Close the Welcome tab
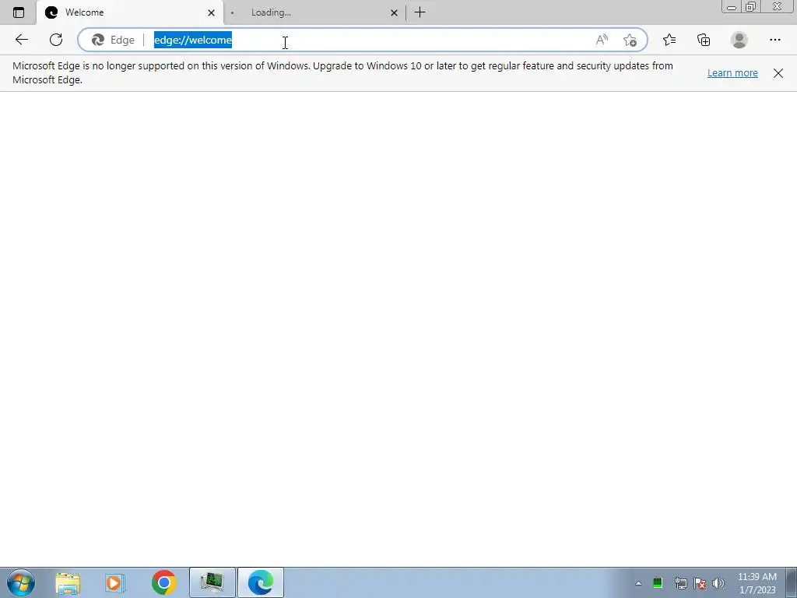The image size is (797, 598). point(212,12)
